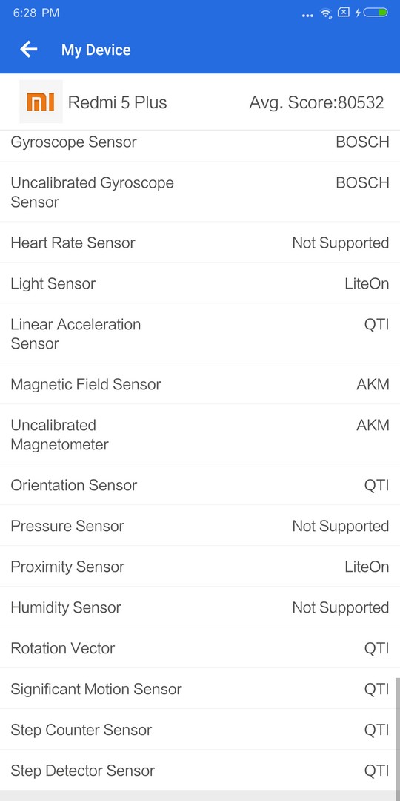Select the Heart Rate Sensor row
400x801 pixels.
[x=200, y=243]
